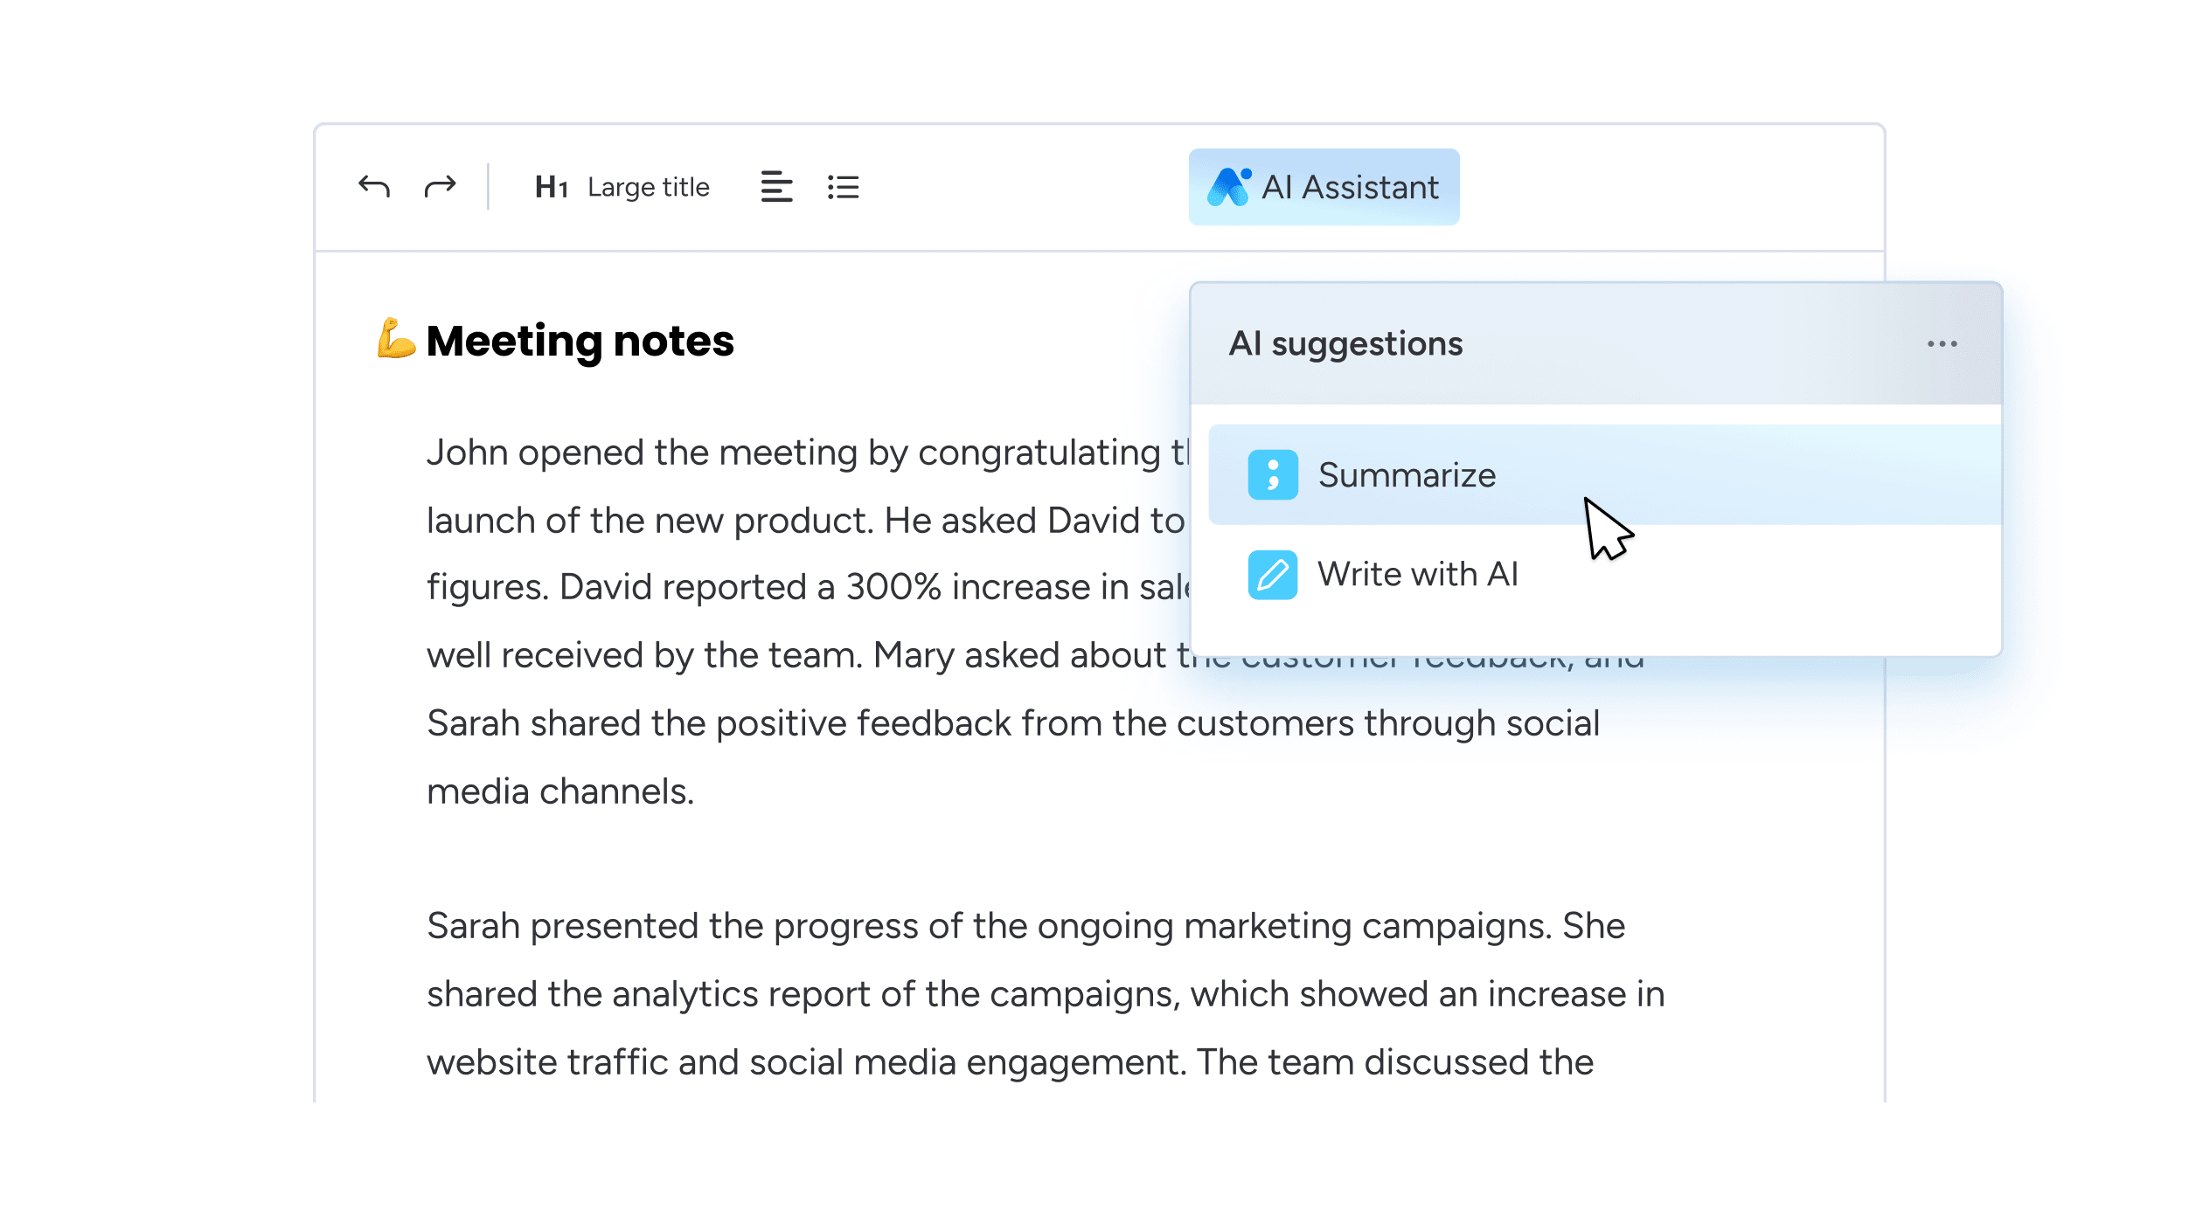Select the Summarize semicolon icon

[1272, 475]
